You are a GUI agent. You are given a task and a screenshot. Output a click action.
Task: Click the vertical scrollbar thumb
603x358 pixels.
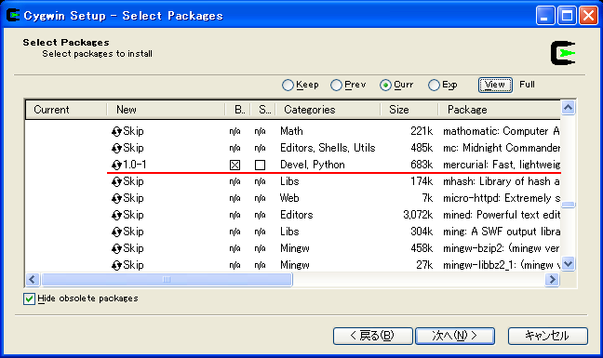click(x=568, y=205)
